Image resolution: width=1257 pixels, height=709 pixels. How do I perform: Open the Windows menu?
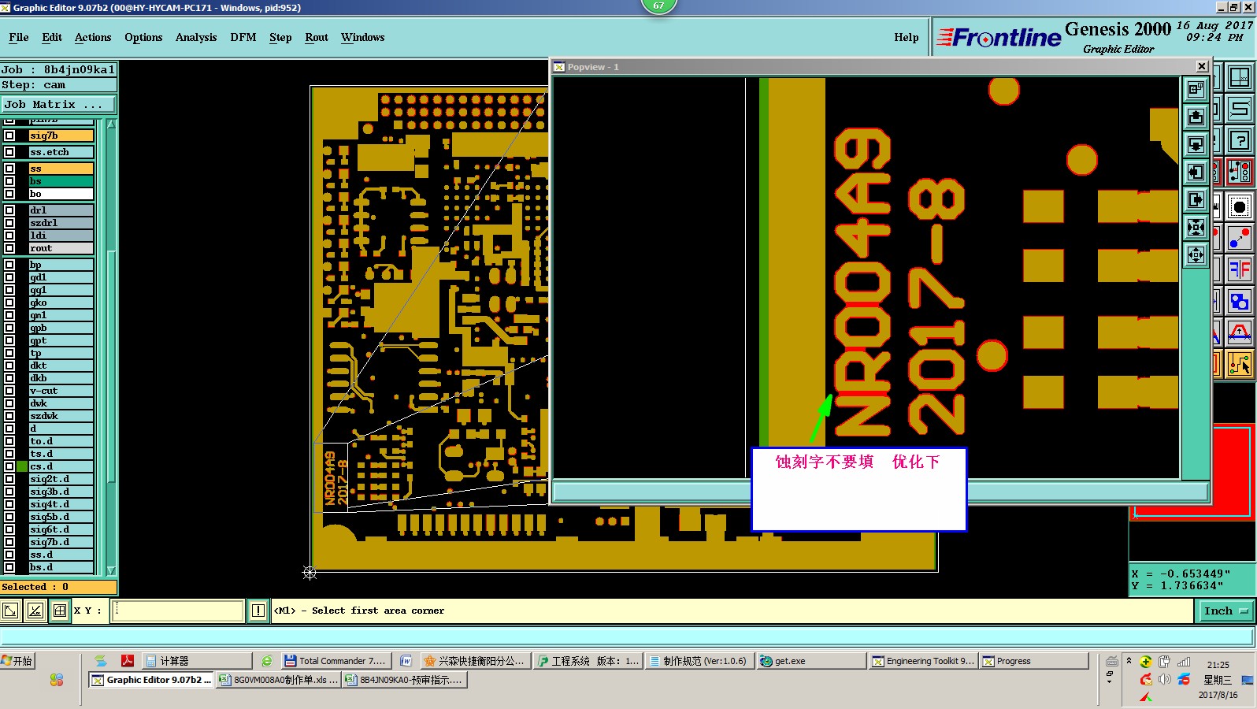click(x=362, y=37)
